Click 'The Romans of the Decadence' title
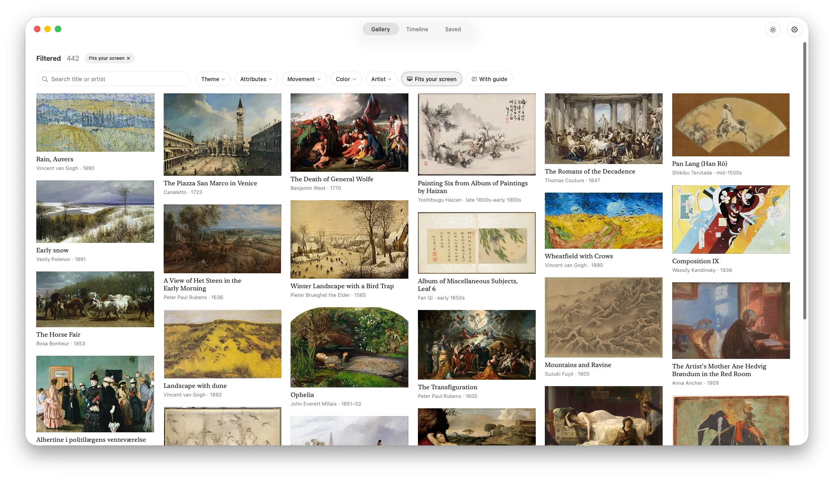Screen dimensions: 834x479 [x=590, y=171]
